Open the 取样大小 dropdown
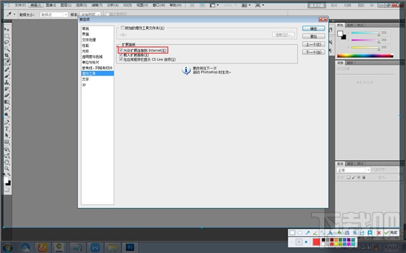The height and width of the screenshot is (253, 406). point(54,15)
